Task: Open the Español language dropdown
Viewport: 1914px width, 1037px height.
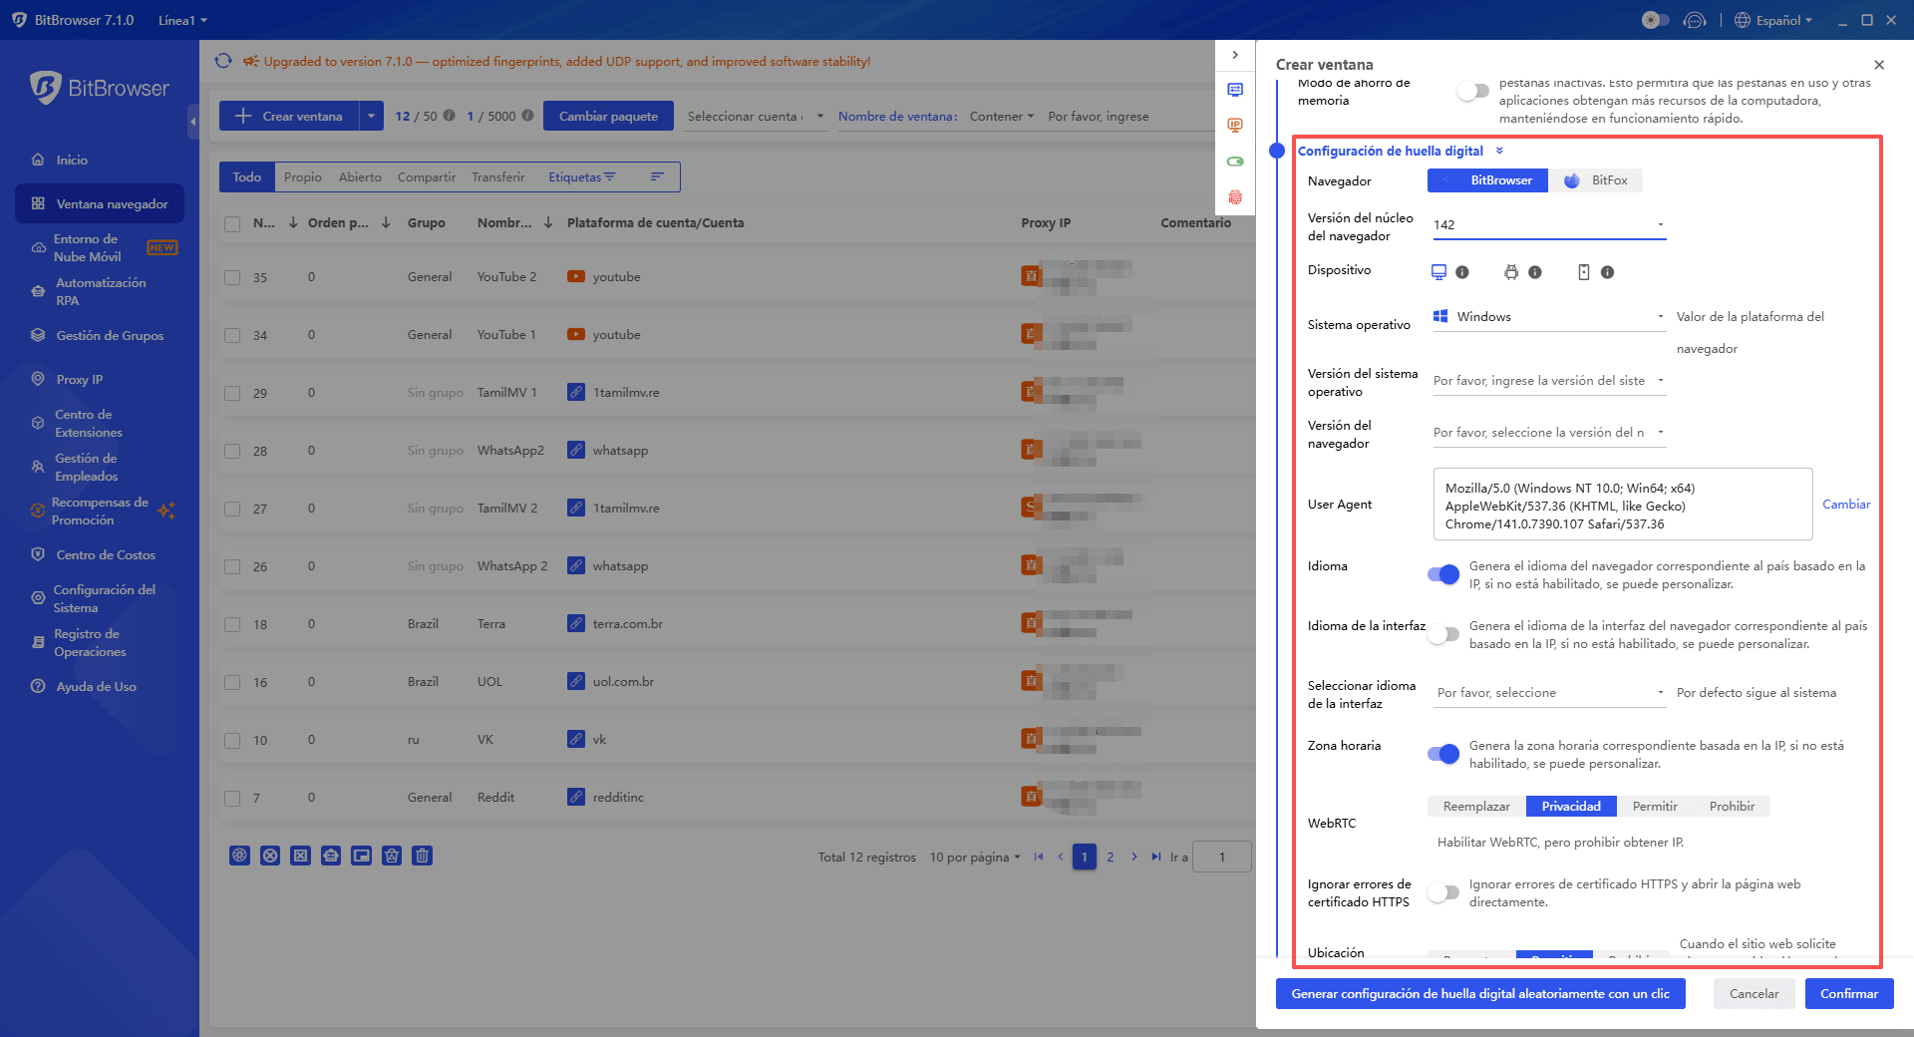Action: coord(1774,20)
